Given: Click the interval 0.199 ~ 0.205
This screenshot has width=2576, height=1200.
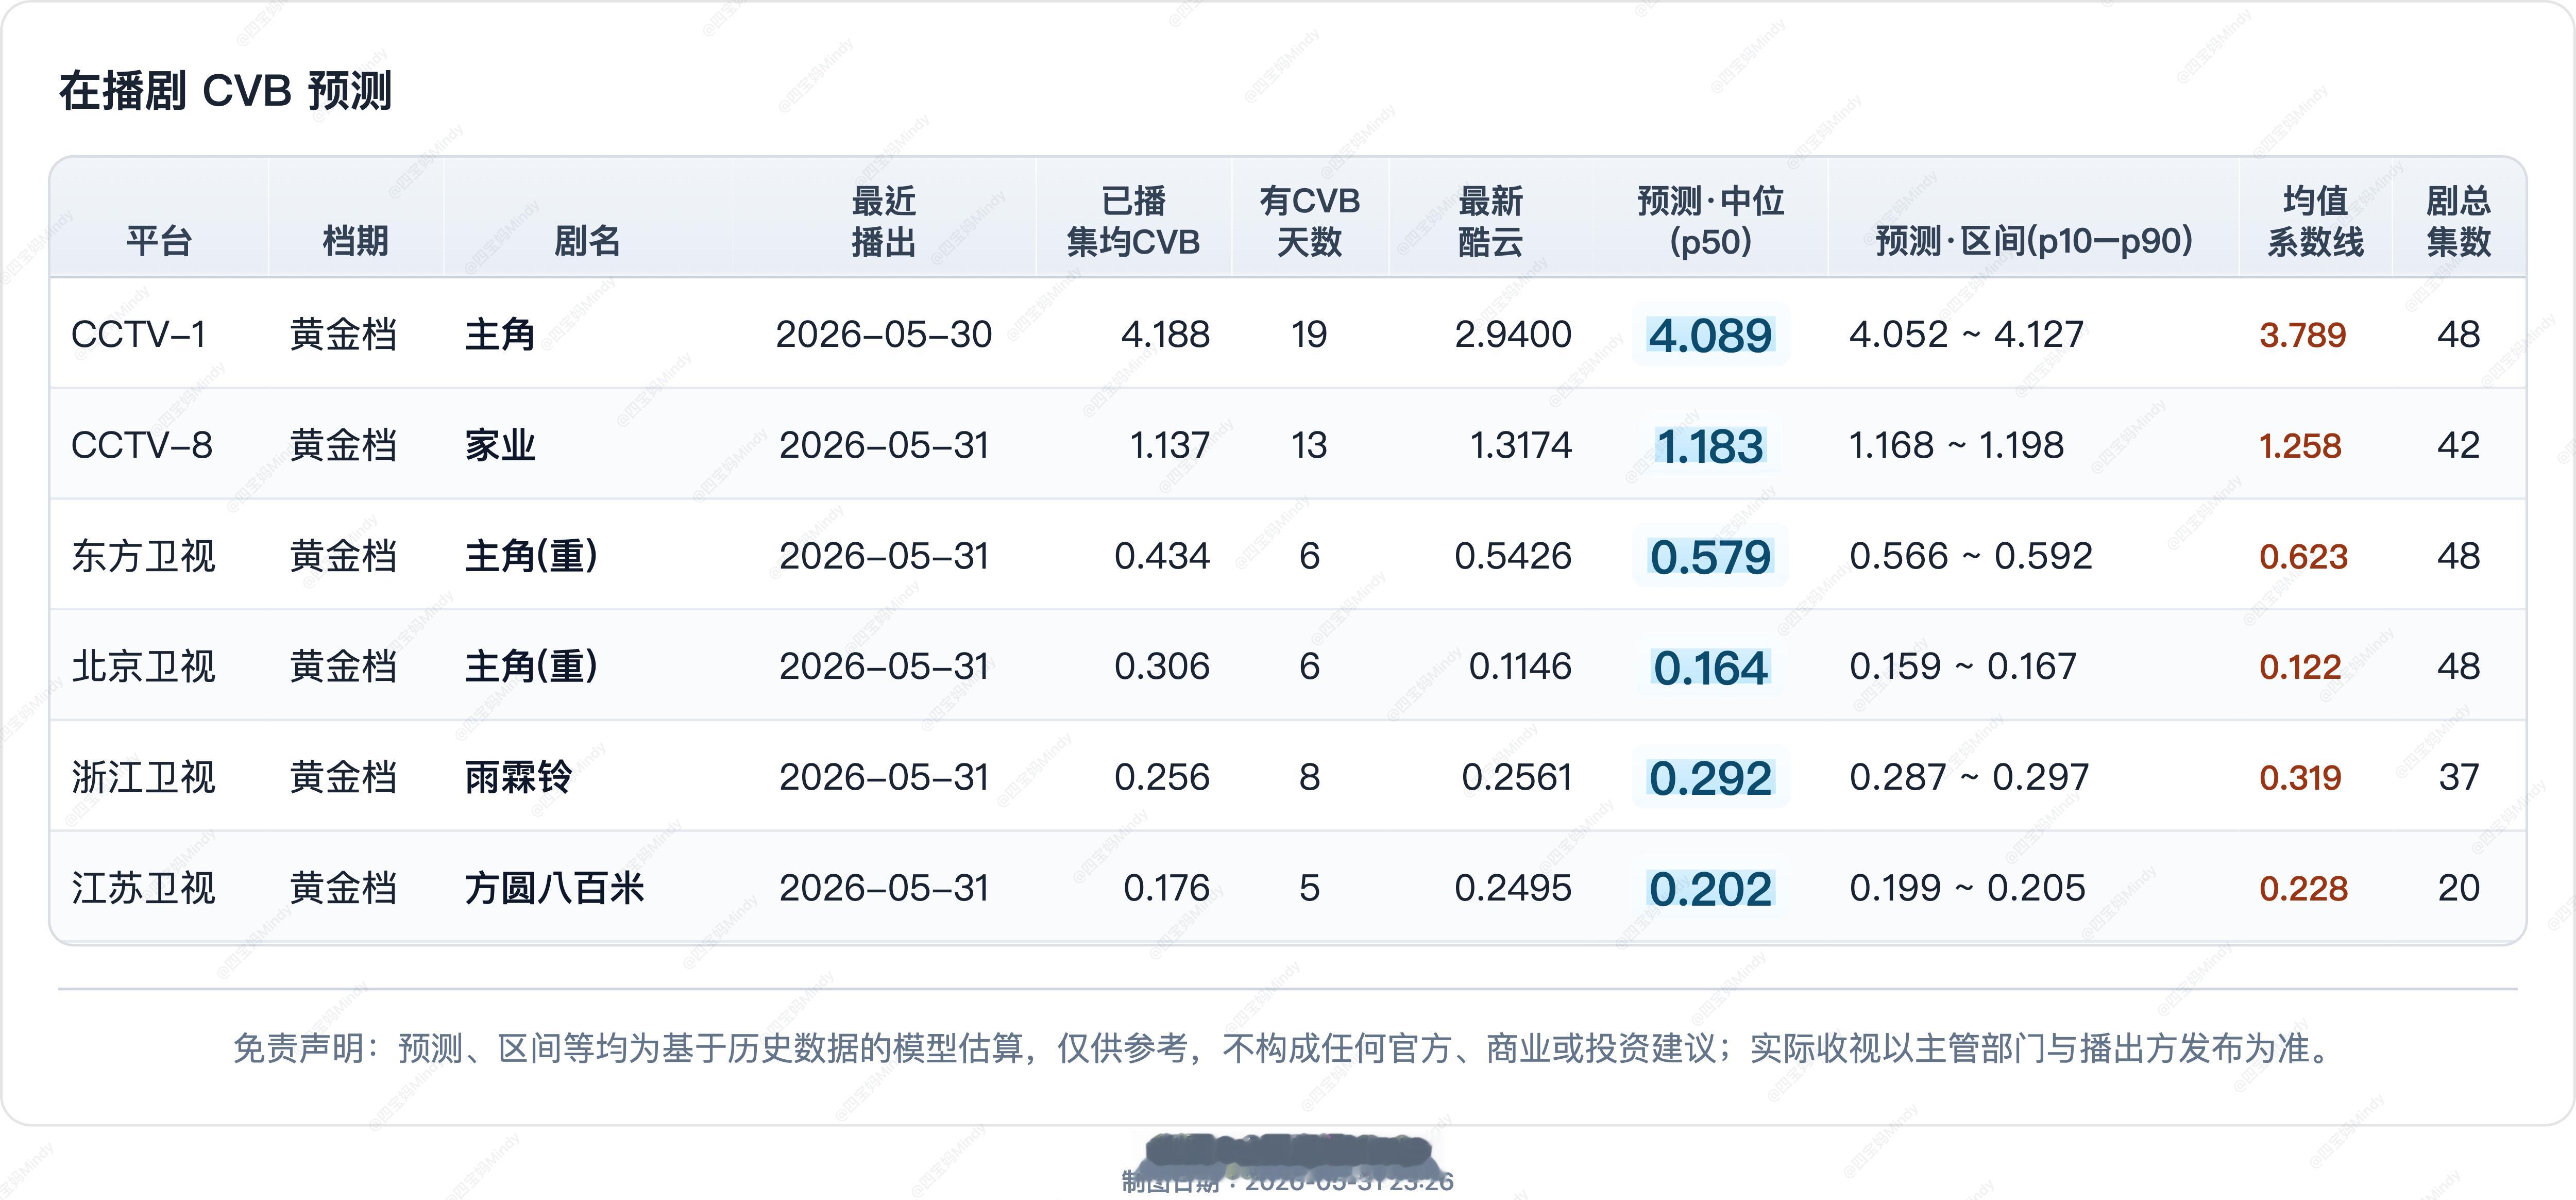Looking at the screenshot, I should [x=1967, y=889].
